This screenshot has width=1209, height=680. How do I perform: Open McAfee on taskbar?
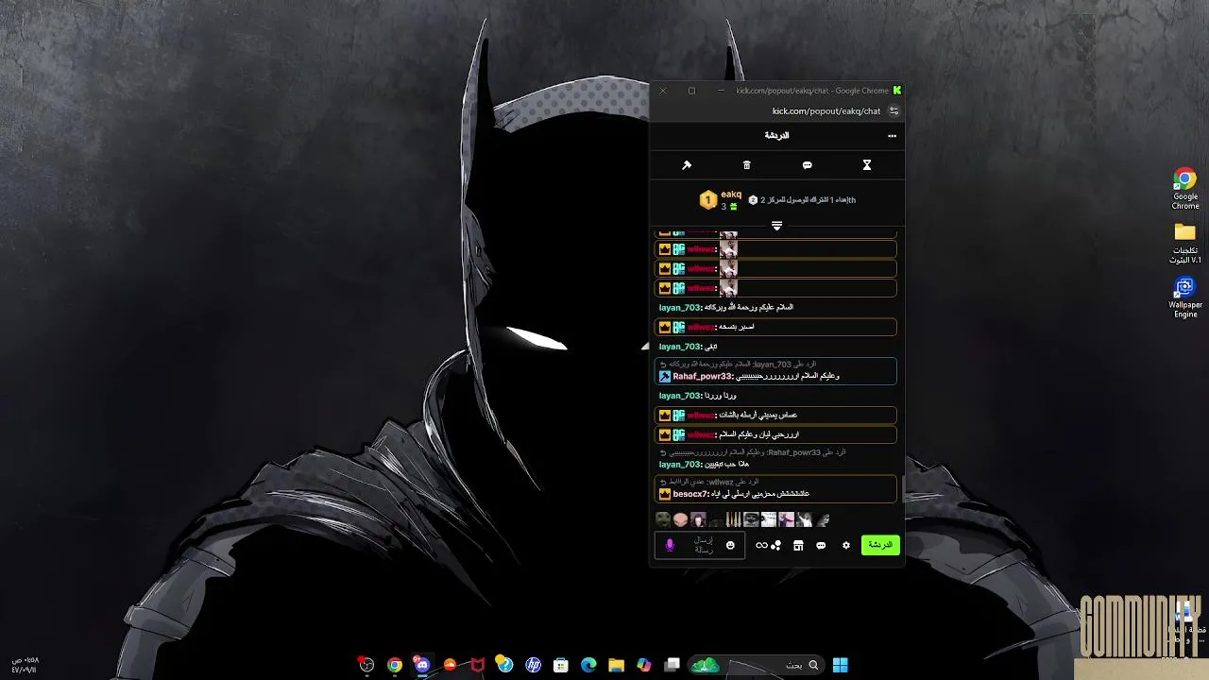pyautogui.click(x=478, y=665)
